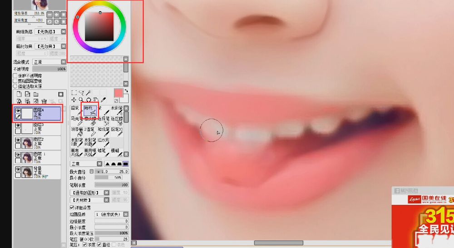Viewport: 454px width, 248px height.
Task: Open layer 混合模式 blend mode dropdown
Action: click(64, 62)
